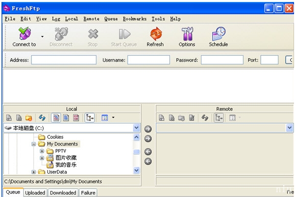
Task: Toggle the Local folder tree view icon
Action: click(90, 118)
